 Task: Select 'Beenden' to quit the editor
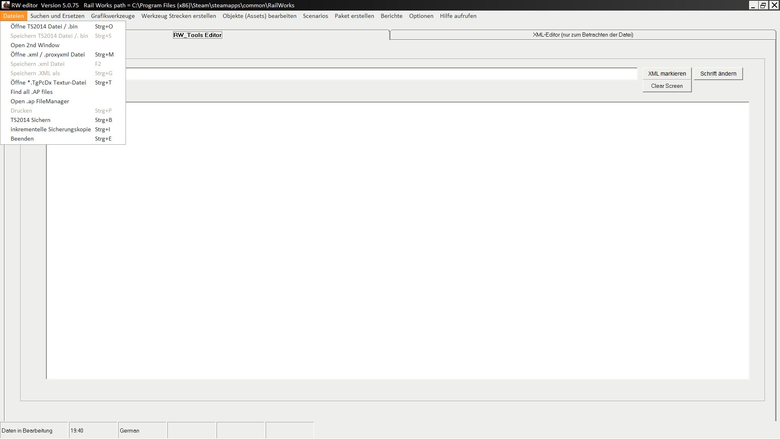click(x=22, y=139)
